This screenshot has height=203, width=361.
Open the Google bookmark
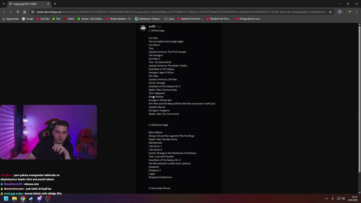point(28,19)
